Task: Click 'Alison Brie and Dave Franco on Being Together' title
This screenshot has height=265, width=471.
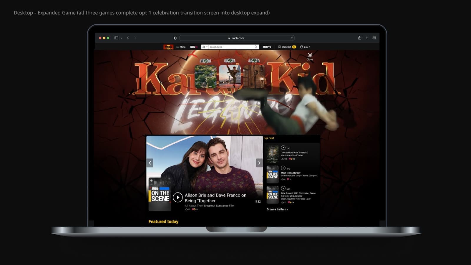Action: click(x=215, y=198)
